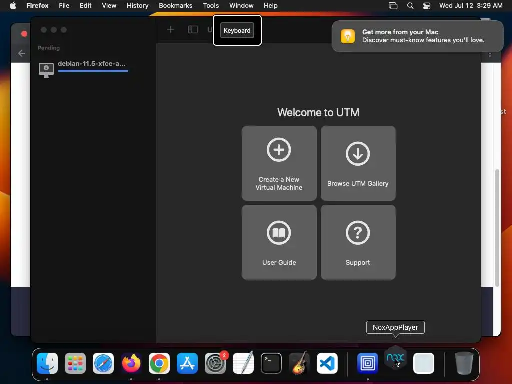The image size is (512, 384).
Task: Click the Firefox window vertical scrollbar
Action: [x=497, y=228]
